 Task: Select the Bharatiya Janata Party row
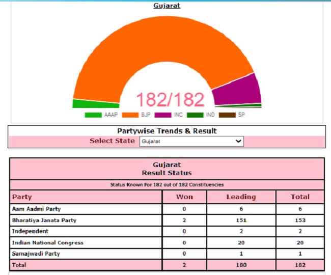(x=44, y=220)
